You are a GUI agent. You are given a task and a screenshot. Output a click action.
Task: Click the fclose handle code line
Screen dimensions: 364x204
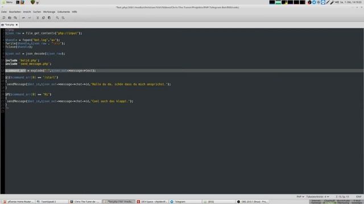click(19, 47)
